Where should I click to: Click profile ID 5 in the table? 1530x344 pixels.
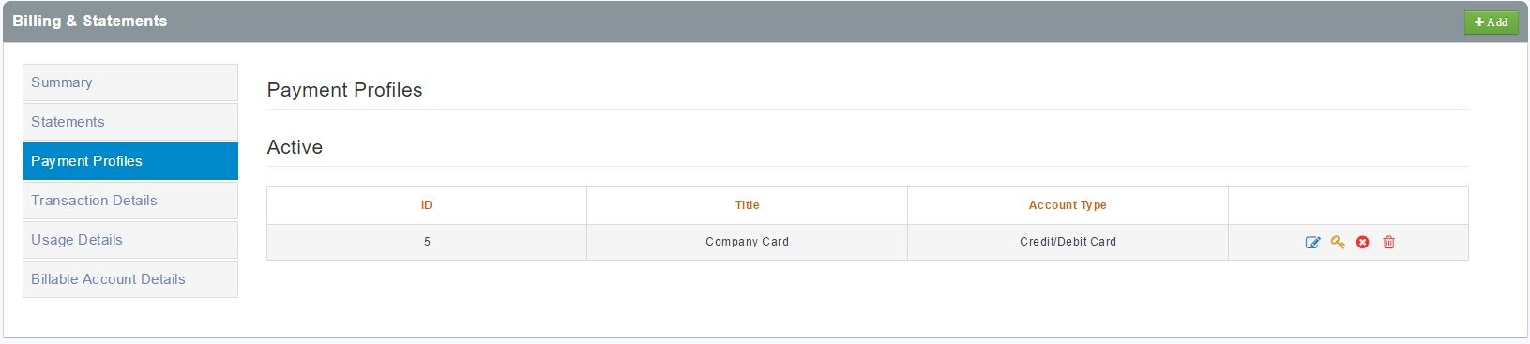pos(427,242)
